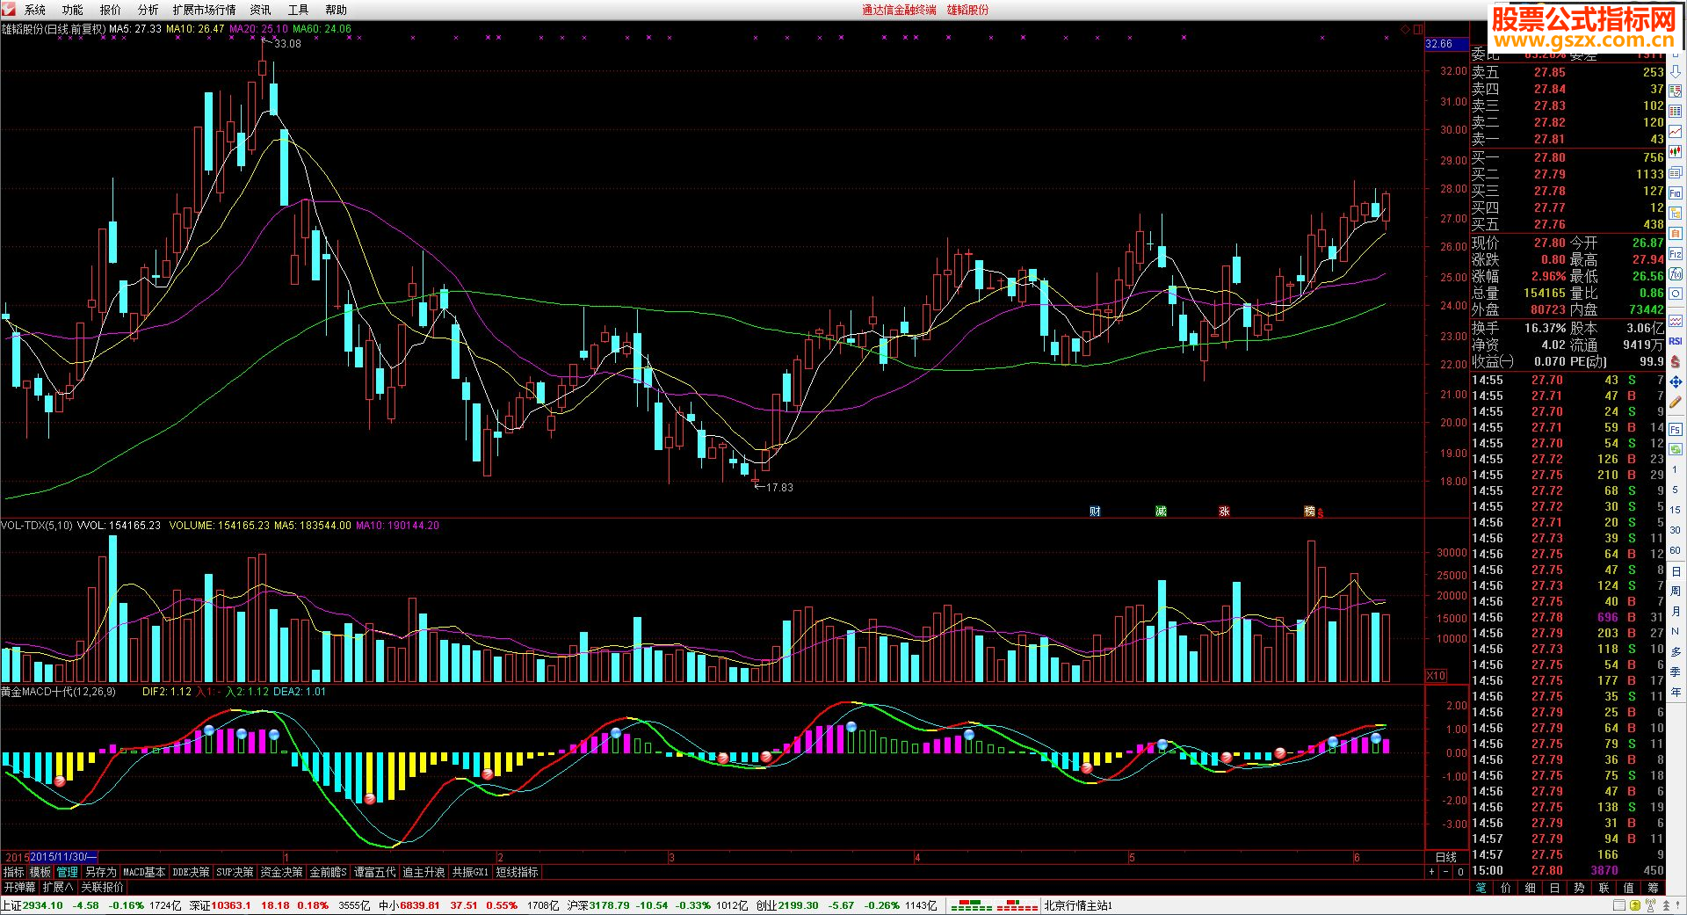Image resolution: width=1687 pixels, height=915 pixels.
Task: Open the 功能 menu
Action: 73,10
